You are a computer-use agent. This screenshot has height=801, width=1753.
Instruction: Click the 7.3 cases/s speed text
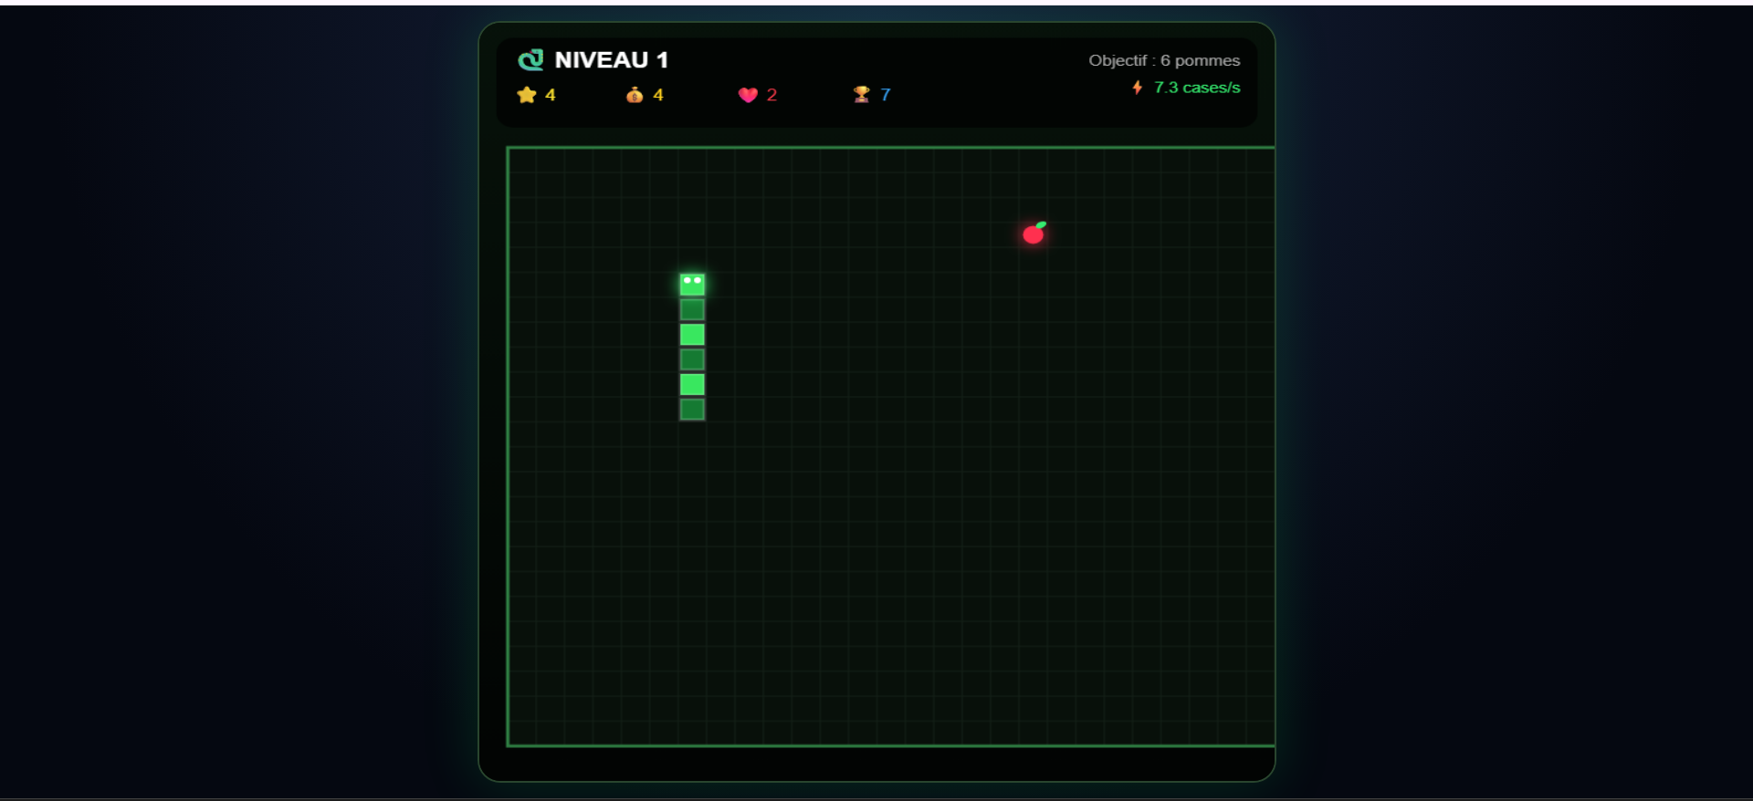tap(1197, 88)
